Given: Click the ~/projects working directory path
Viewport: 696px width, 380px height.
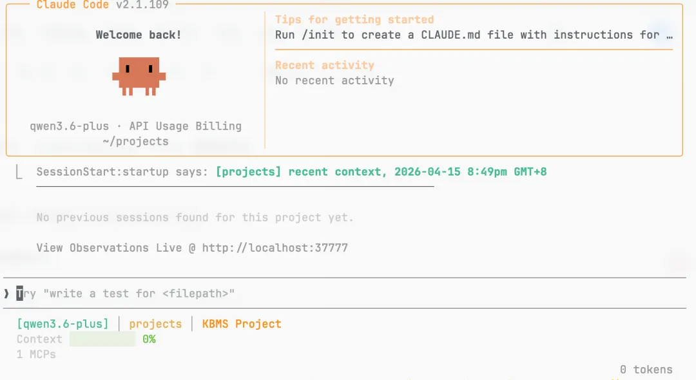Looking at the screenshot, I should tap(135, 142).
